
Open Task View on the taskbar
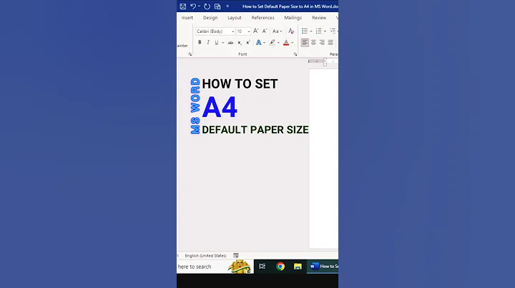262,267
